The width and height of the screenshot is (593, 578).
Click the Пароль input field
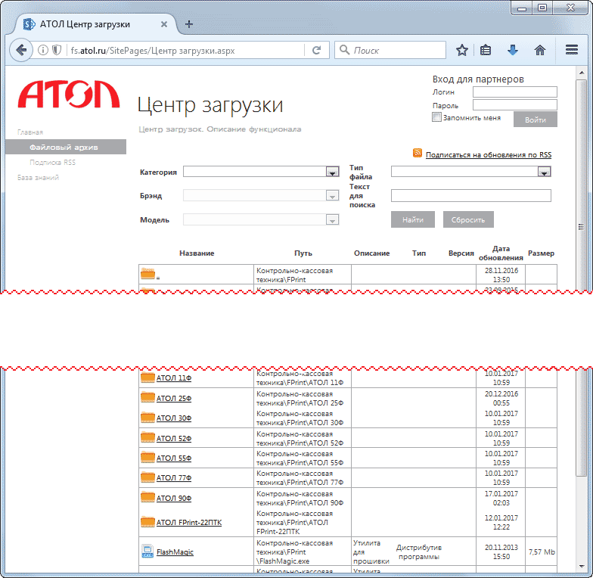click(x=514, y=104)
